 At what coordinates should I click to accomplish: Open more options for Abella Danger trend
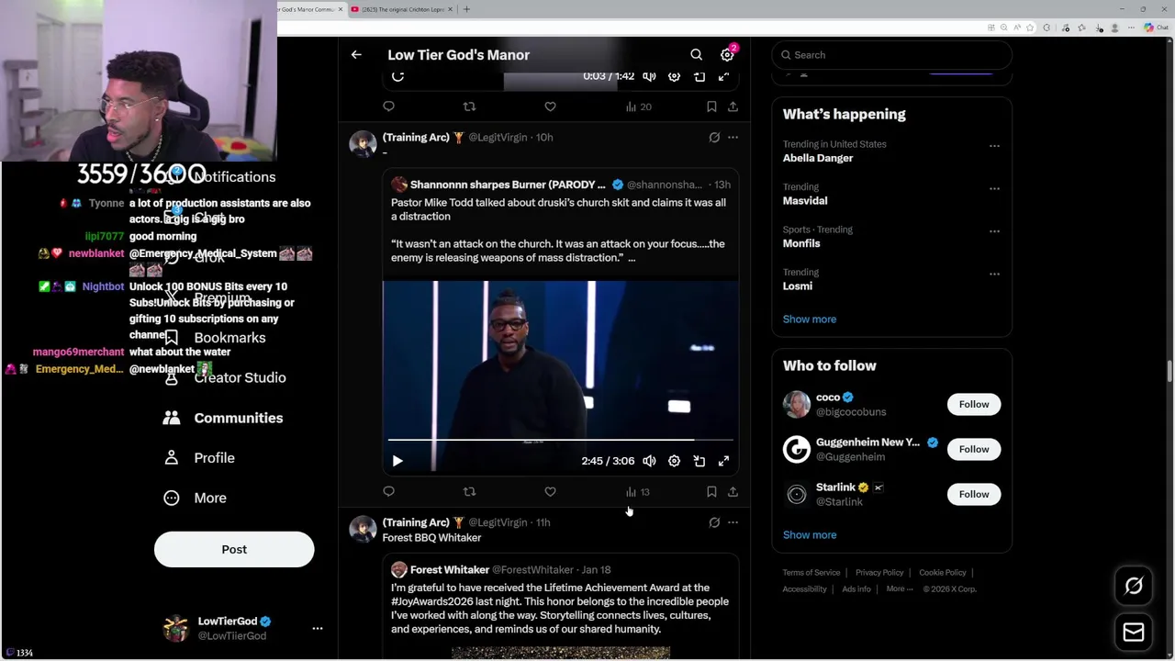click(x=994, y=146)
